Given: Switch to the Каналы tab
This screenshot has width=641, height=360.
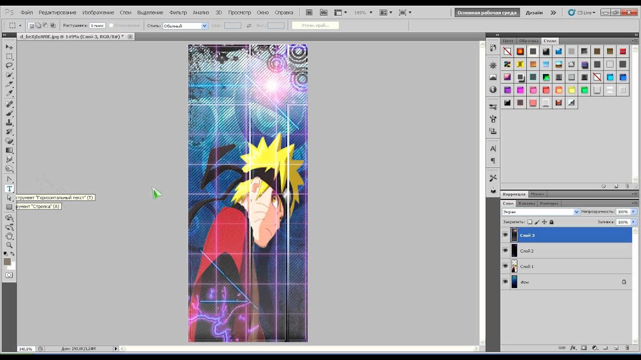Looking at the screenshot, I should pyautogui.click(x=526, y=203).
